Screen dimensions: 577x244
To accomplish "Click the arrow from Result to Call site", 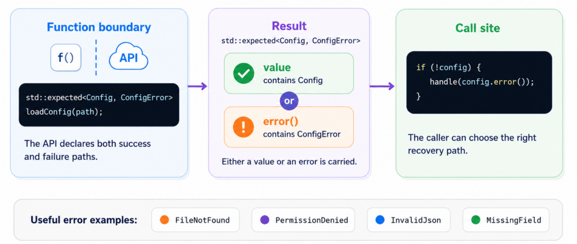I will pyautogui.click(x=382, y=86).
